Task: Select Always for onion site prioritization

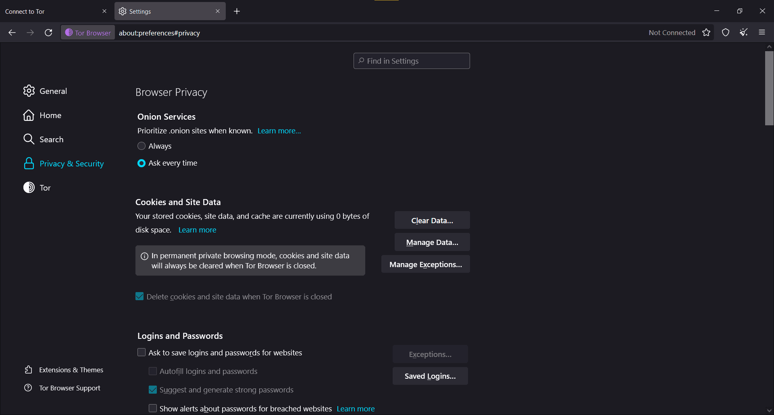Action: tap(141, 146)
